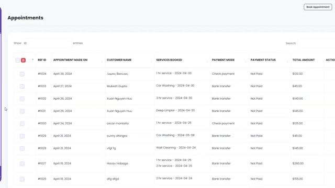Click 3 hr service - 2024-04-30 cell
The image size is (335, 188).
[174, 98]
